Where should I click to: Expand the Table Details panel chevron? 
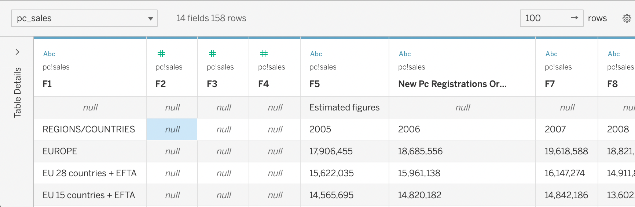(x=17, y=52)
